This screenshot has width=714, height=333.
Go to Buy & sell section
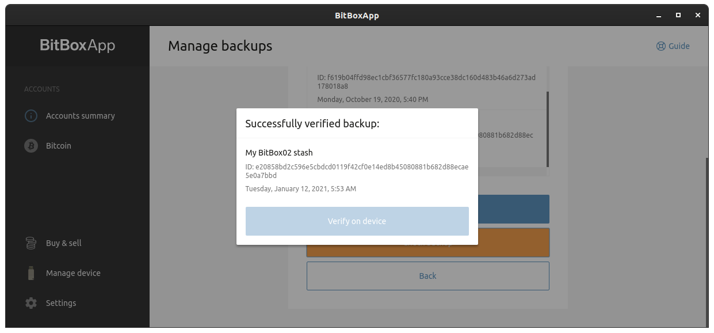[64, 243]
